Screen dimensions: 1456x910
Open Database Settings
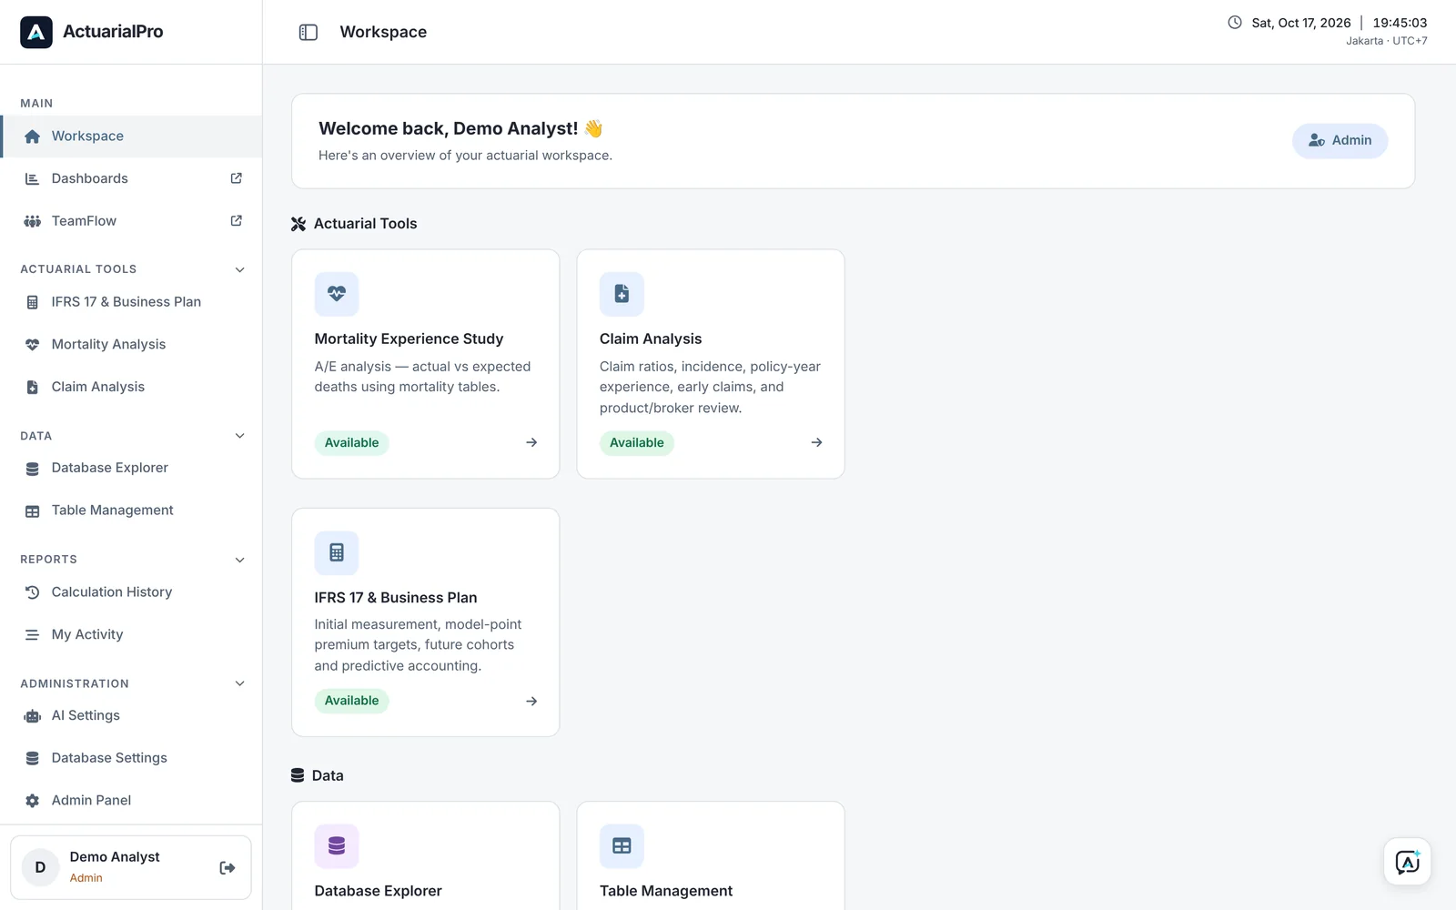[x=131, y=758]
